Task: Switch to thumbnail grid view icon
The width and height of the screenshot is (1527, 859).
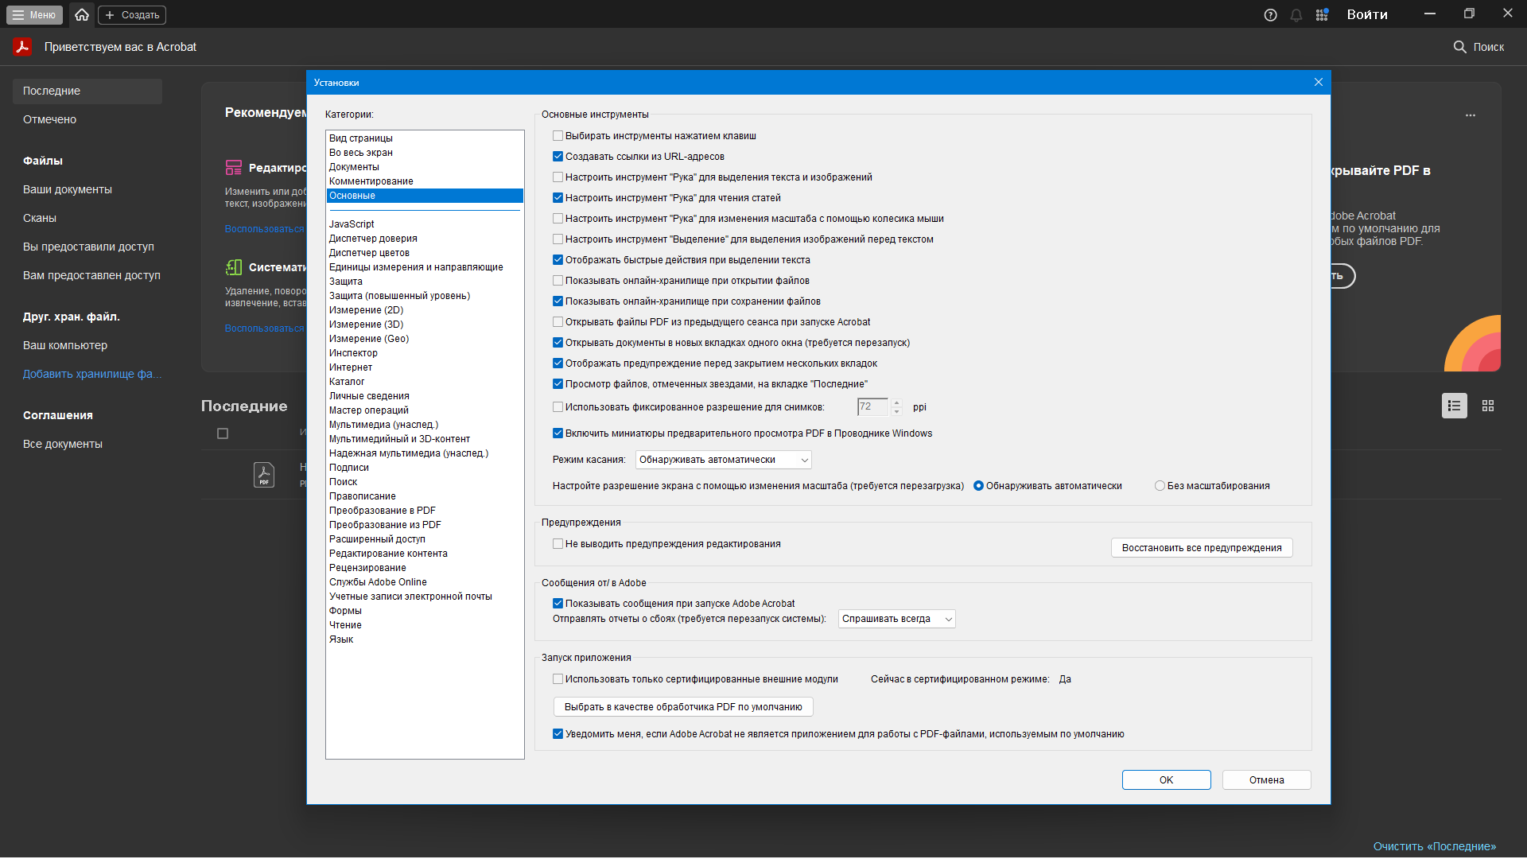Action: point(1488,406)
